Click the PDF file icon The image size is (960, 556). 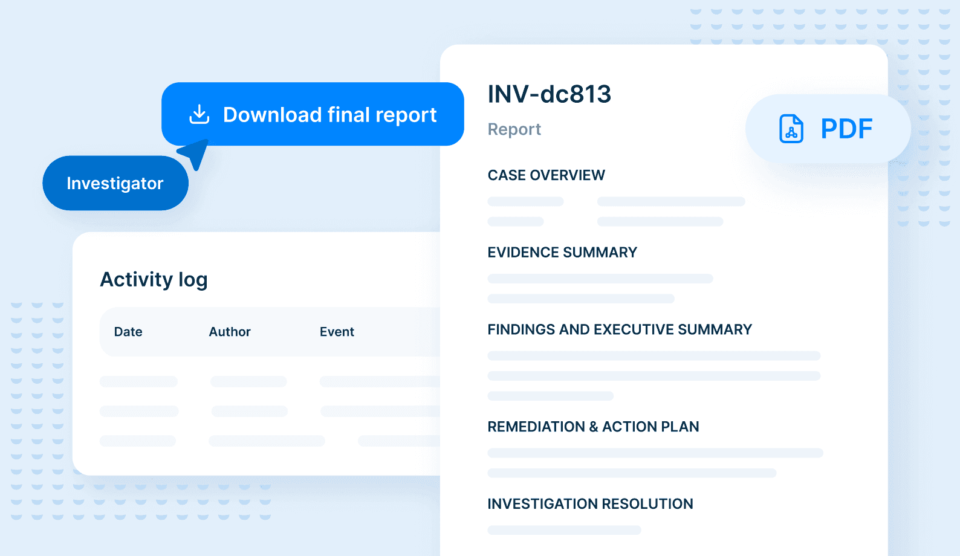(x=791, y=129)
